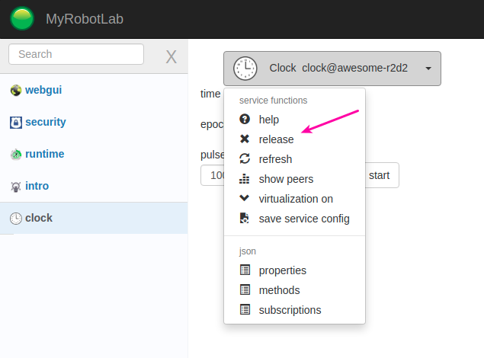This screenshot has height=358, width=484.
Task: Click the properties list icon
Action: pyautogui.click(x=245, y=270)
